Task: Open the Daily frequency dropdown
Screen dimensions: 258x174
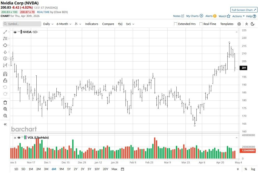Action: click(x=48, y=24)
